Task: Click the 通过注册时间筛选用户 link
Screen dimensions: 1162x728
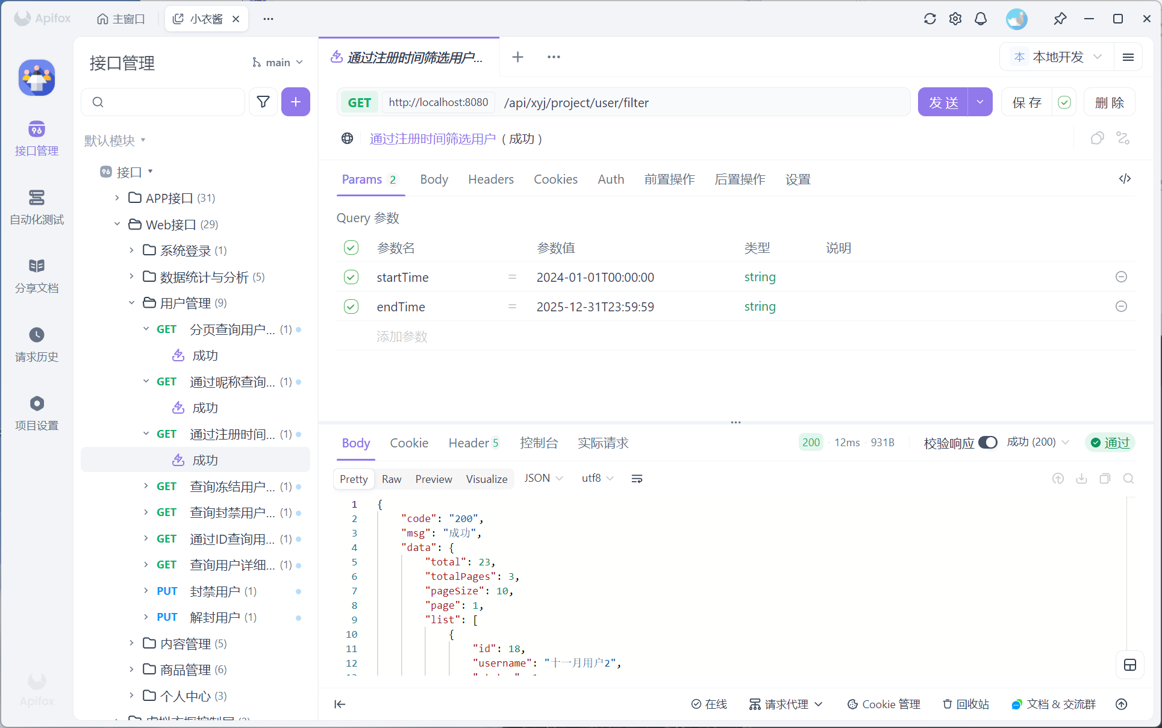Action: coord(433,139)
